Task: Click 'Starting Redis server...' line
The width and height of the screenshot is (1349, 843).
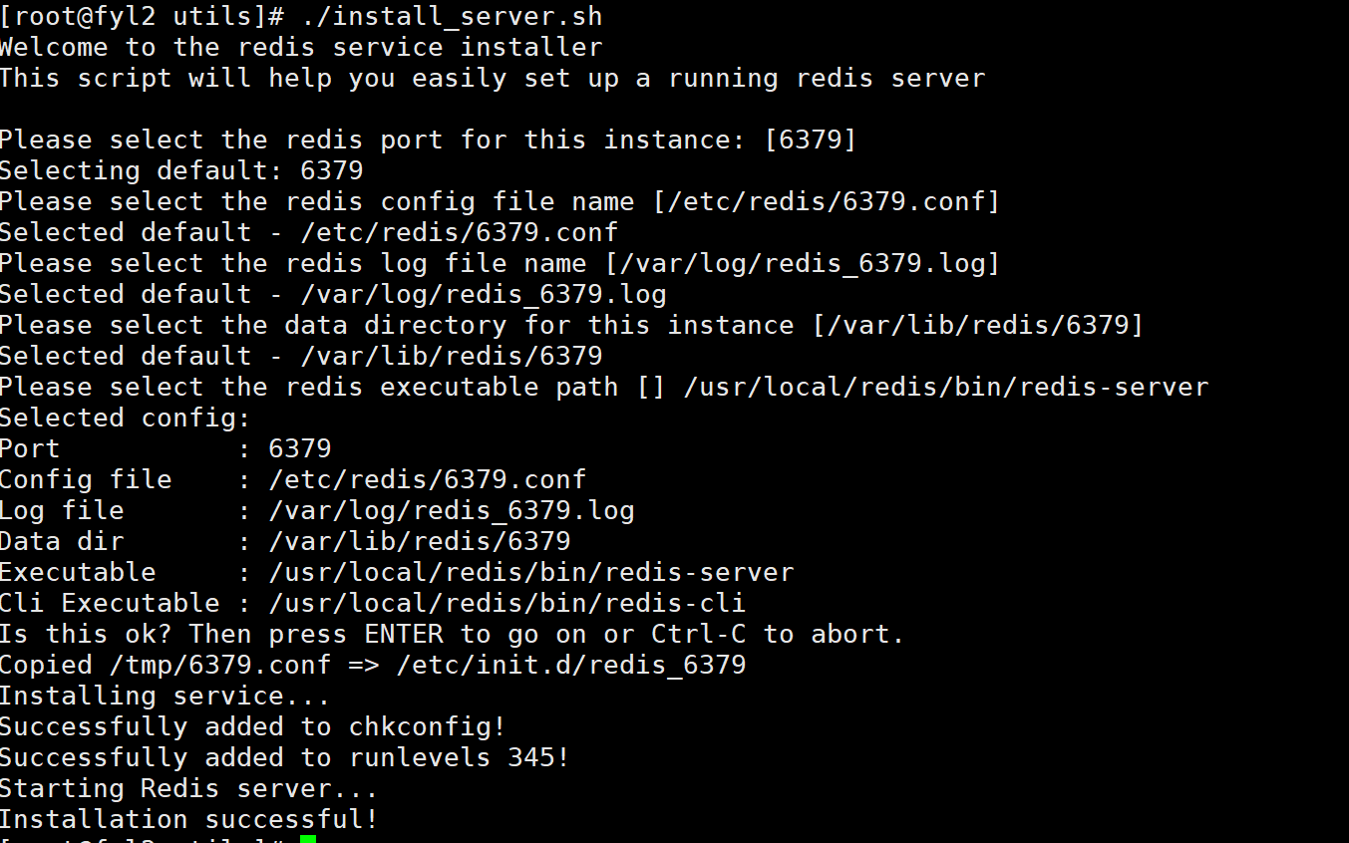Action: pyautogui.click(x=189, y=788)
